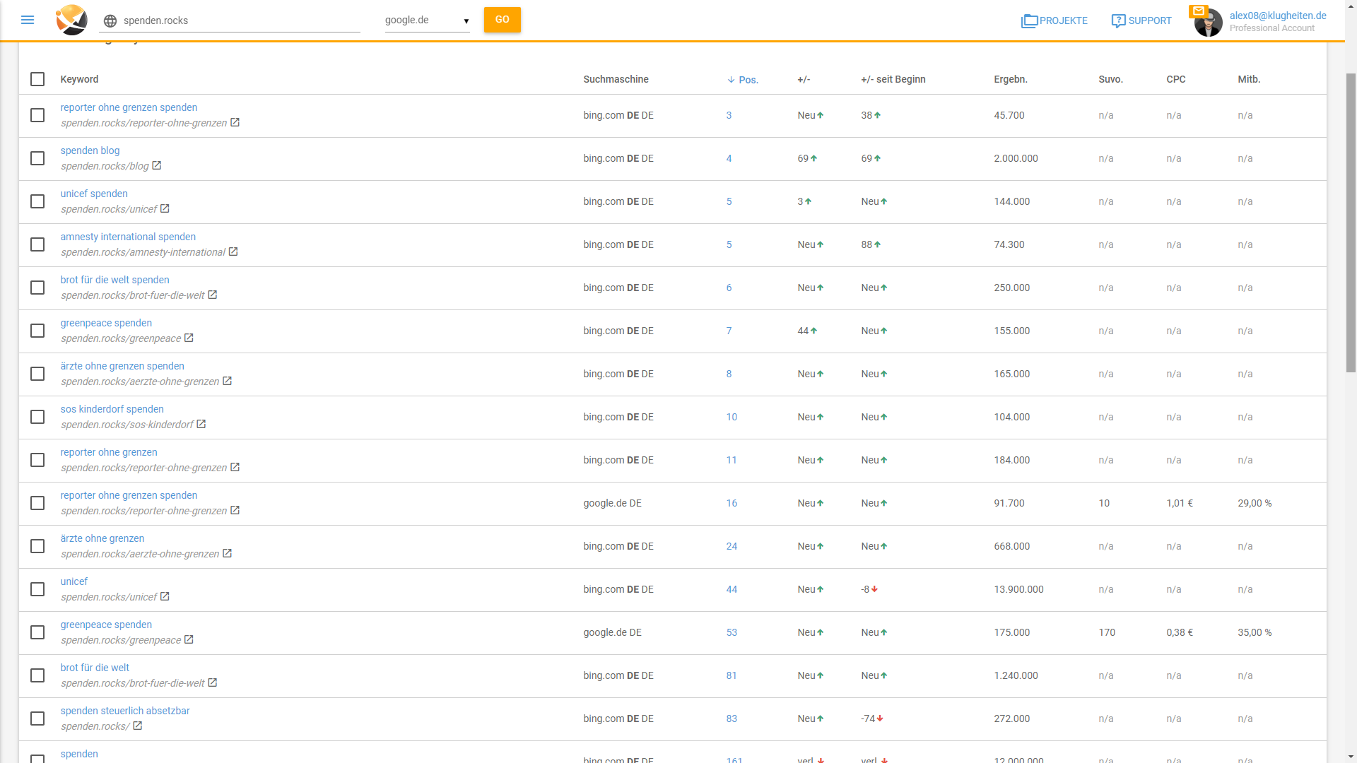This screenshot has height=763, width=1357.
Task: Open the SUPPORT menu
Action: pyautogui.click(x=1141, y=20)
